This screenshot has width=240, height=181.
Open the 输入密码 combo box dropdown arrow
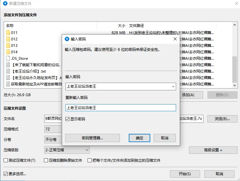tap(173, 86)
